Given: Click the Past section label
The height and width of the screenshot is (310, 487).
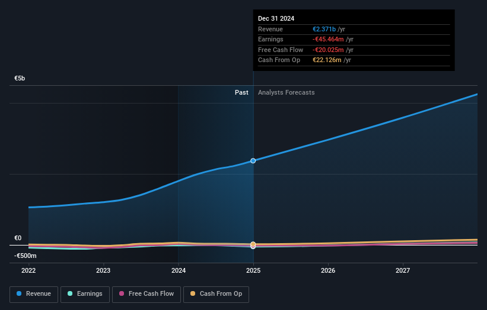Looking at the screenshot, I should tap(241, 93).
